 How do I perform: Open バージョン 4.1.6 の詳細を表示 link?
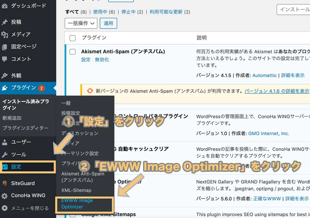pos(277,91)
